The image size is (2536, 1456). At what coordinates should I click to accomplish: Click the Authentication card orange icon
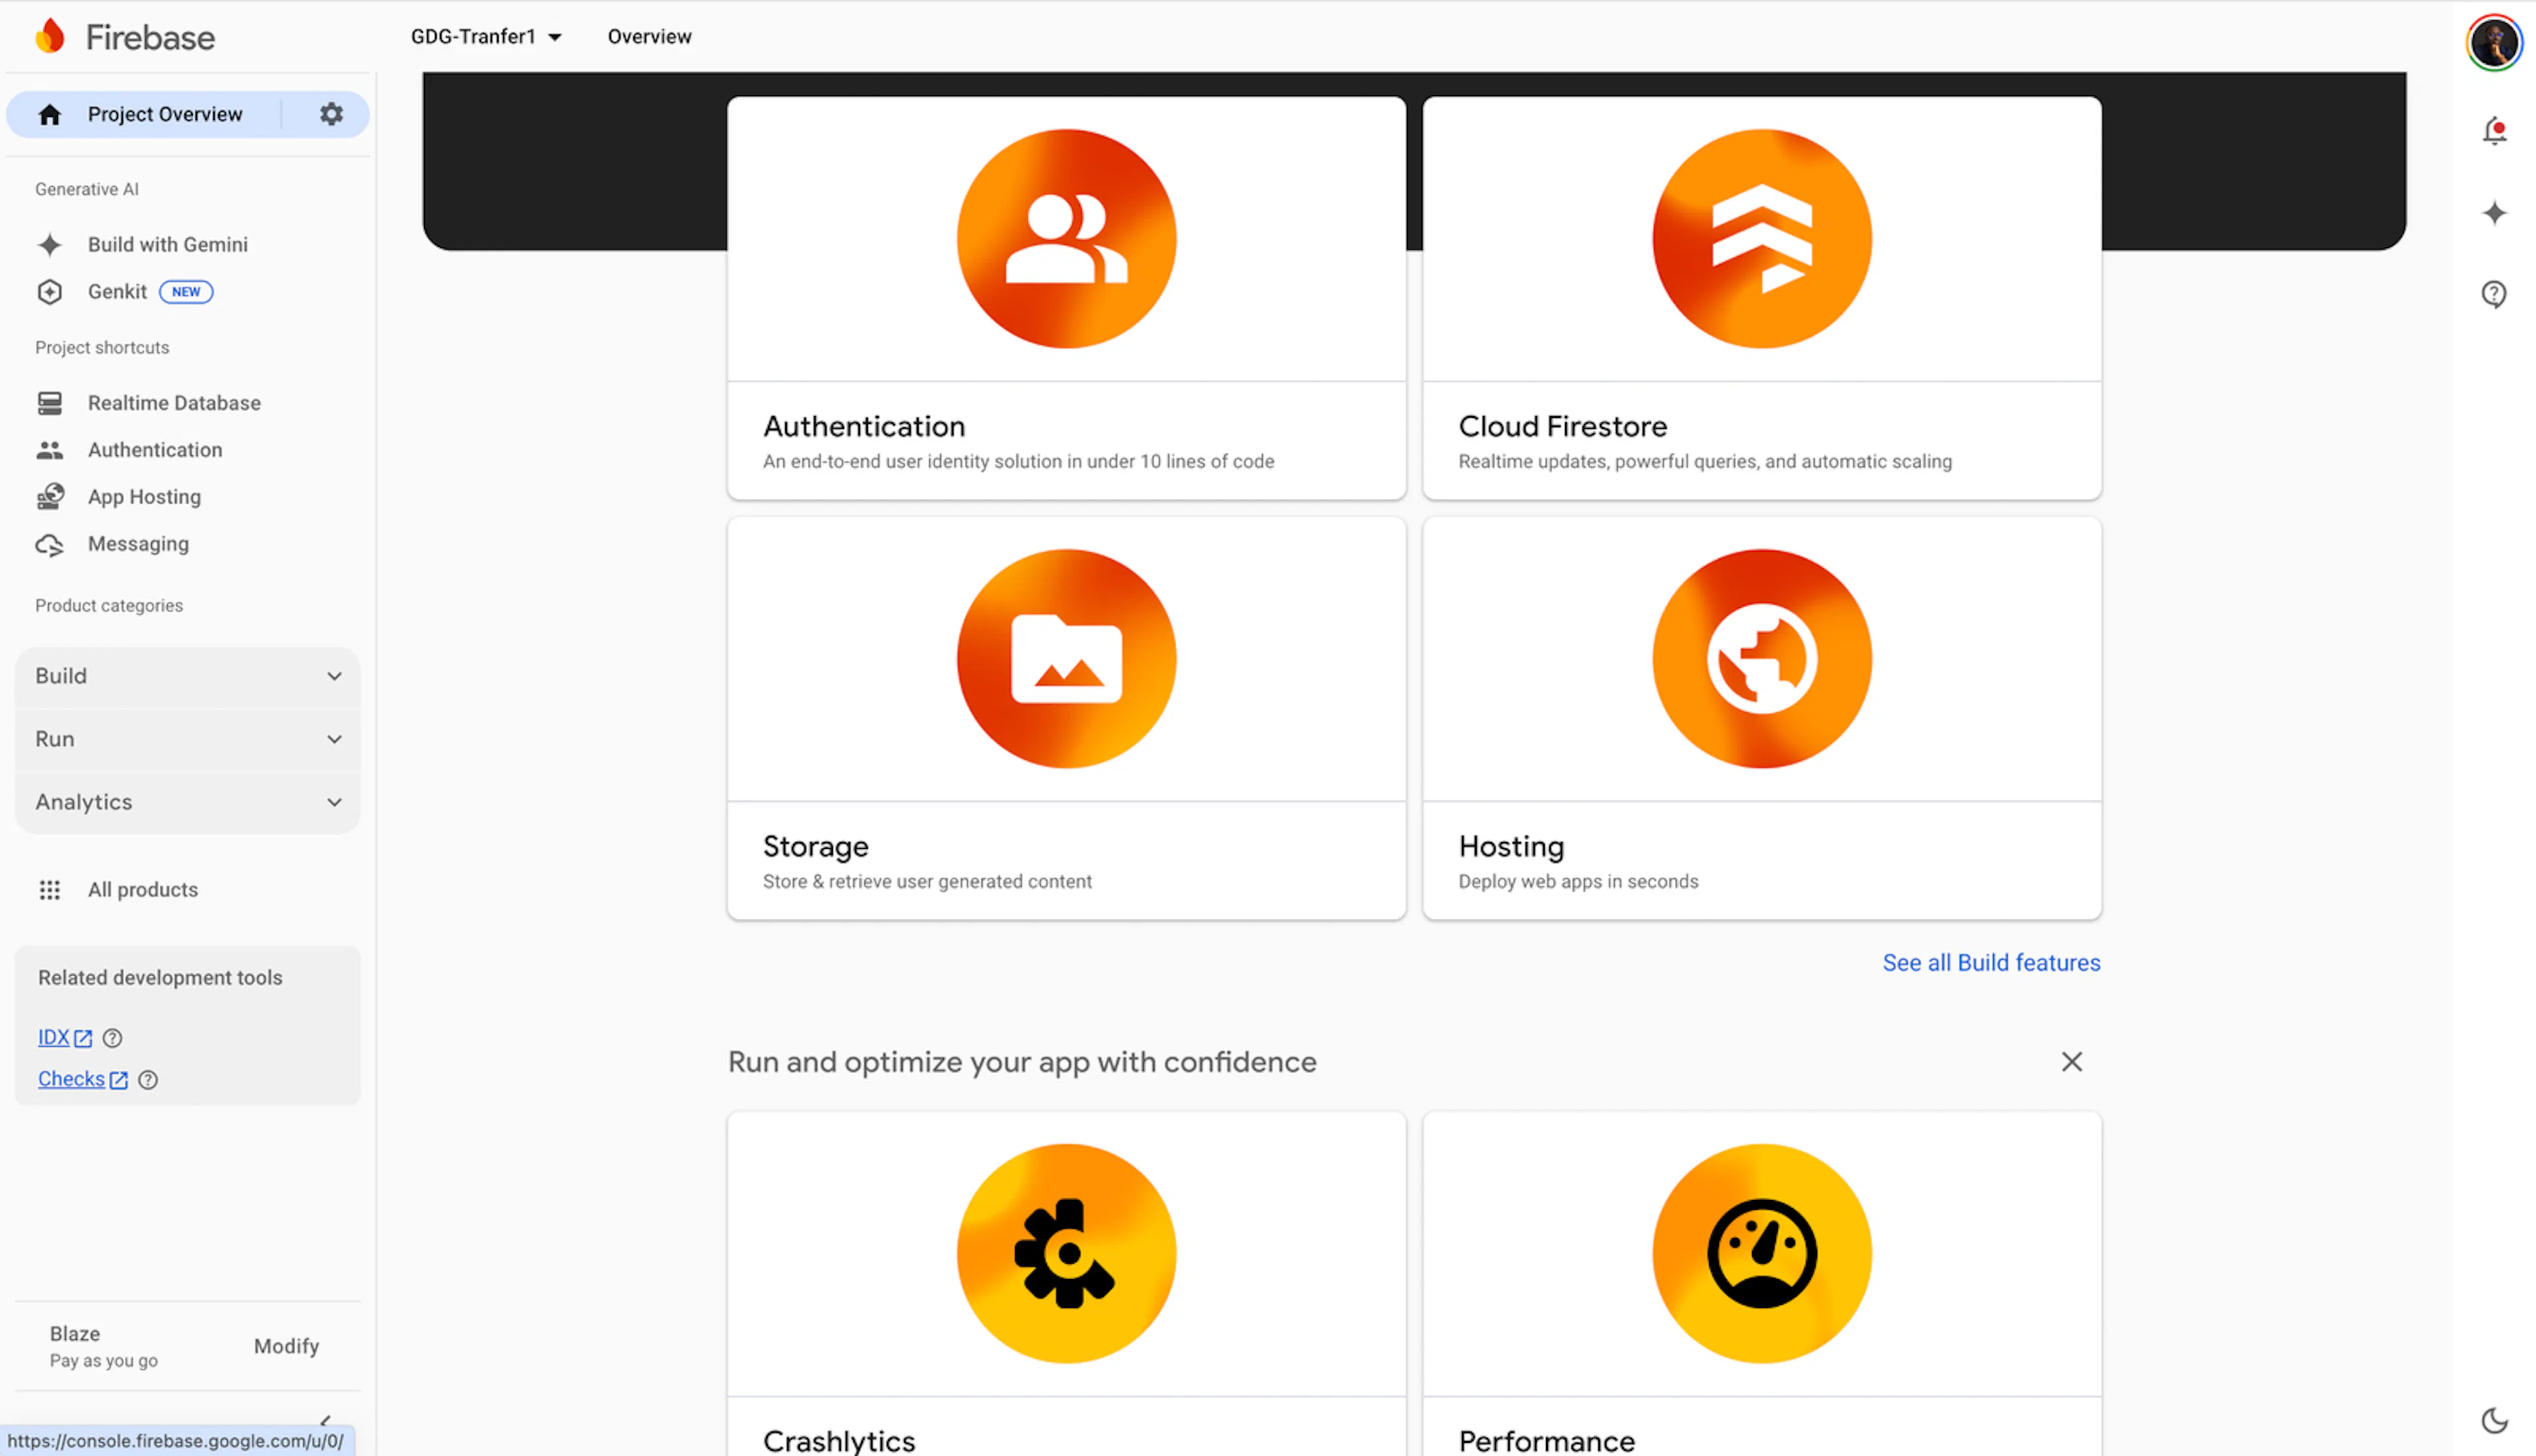click(1065, 239)
